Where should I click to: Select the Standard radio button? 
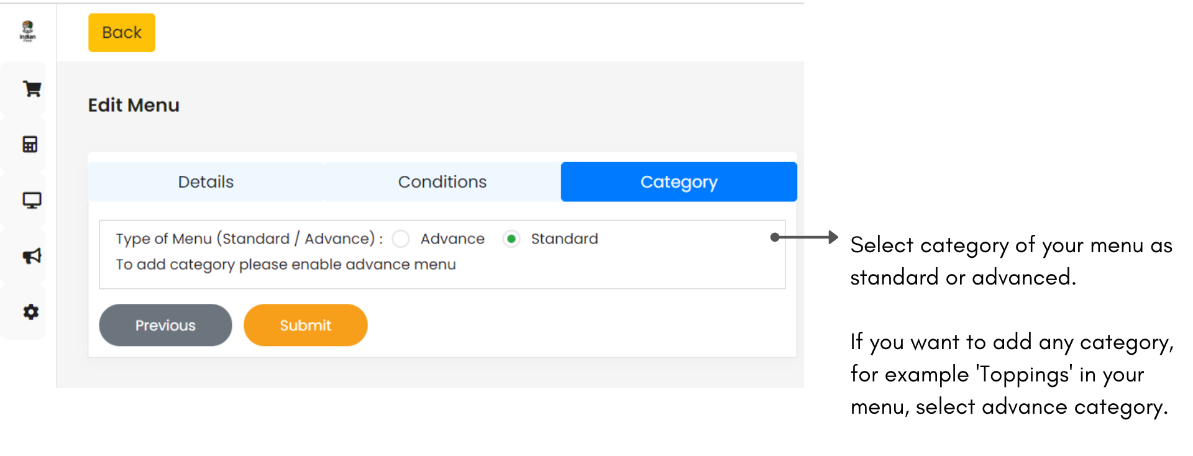pyautogui.click(x=511, y=239)
